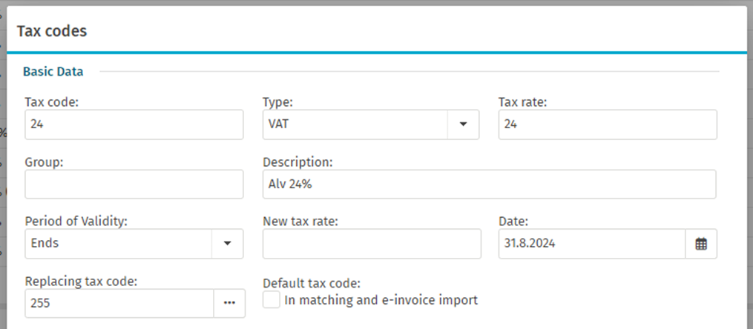This screenshot has width=753, height=329.
Task: Click the empty New tax rate field
Action: (x=372, y=244)
